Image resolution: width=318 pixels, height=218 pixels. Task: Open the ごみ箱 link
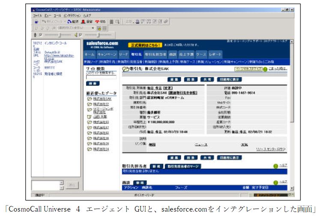(x=269, y=62)
